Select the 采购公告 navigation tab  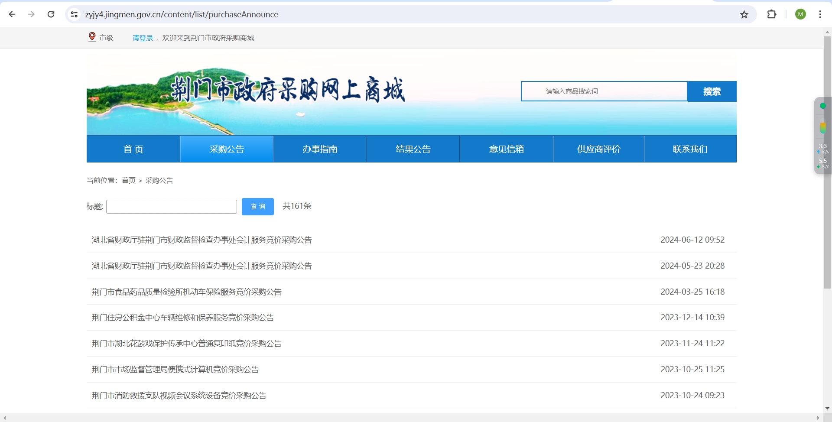coord(227,149)
